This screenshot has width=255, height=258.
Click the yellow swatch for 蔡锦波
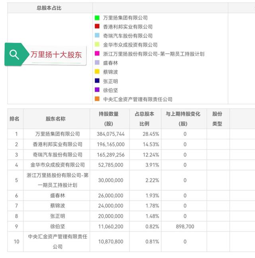(97, 72)
